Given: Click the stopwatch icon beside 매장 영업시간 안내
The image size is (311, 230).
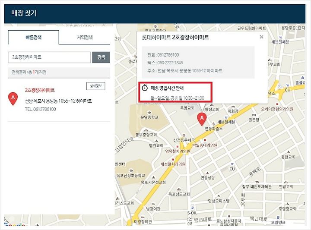Looking at the screenshot, I should 145,88.
